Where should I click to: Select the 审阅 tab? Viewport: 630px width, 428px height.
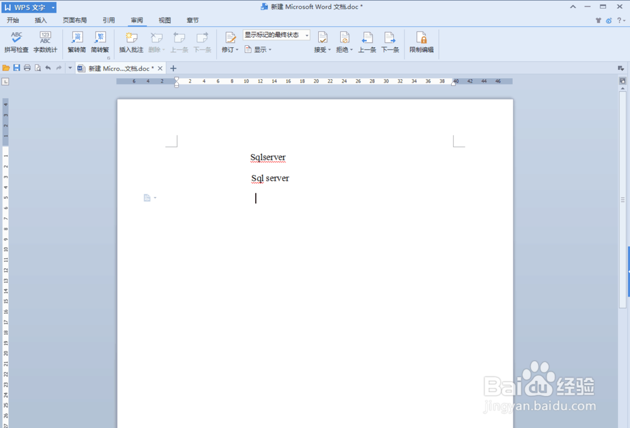(x=137, y=20)
